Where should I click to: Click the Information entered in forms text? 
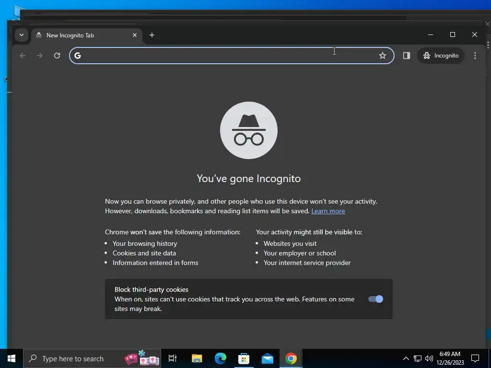pyautogui.click(x=155, y=263)
